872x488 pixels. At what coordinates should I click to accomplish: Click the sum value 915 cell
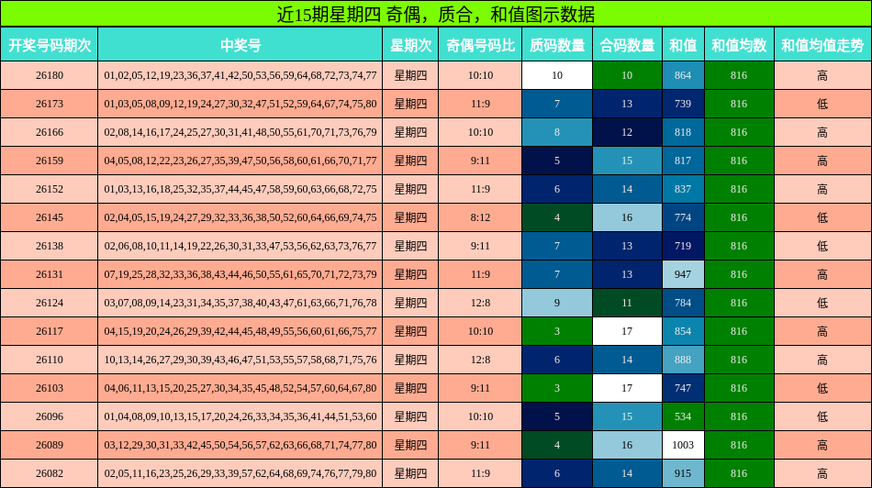point(683,473)
